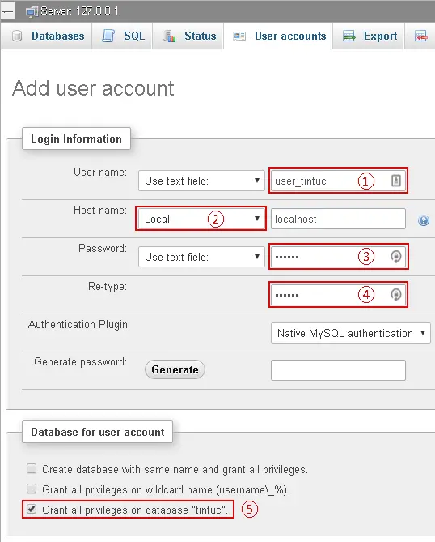Image resolution: width=435 pixels, height=542 pixels.
Task: Check 'Grant all privileges on wildcard name'
Action: (32, 489)
